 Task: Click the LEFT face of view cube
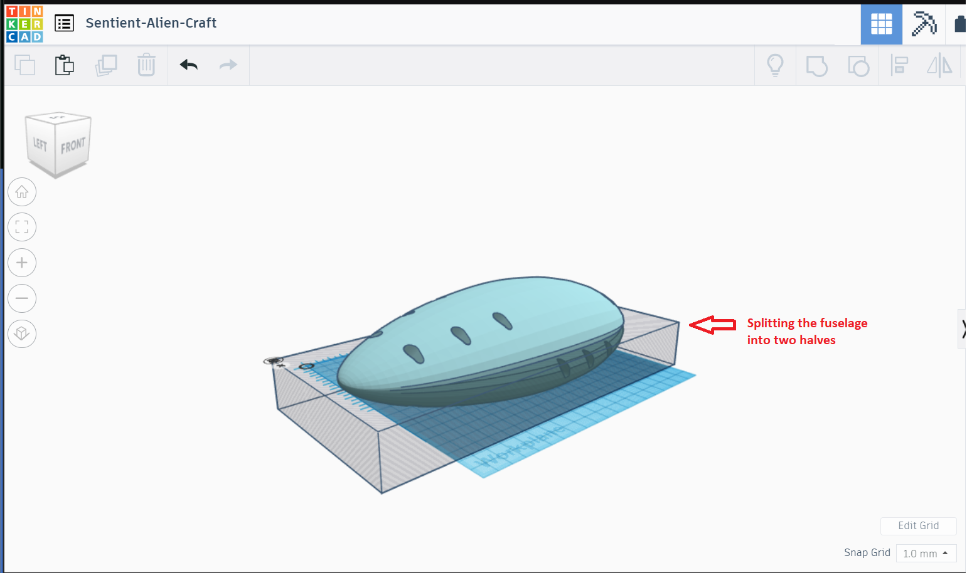(x=40, y=145)
